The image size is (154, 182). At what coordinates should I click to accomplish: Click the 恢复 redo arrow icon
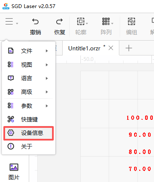click(59, 22)
